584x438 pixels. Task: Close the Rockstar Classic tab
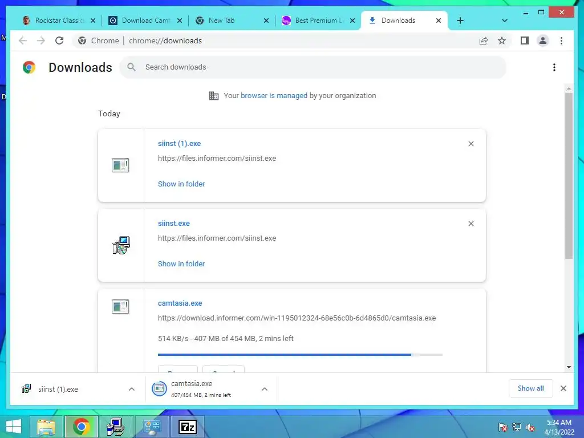93,21
